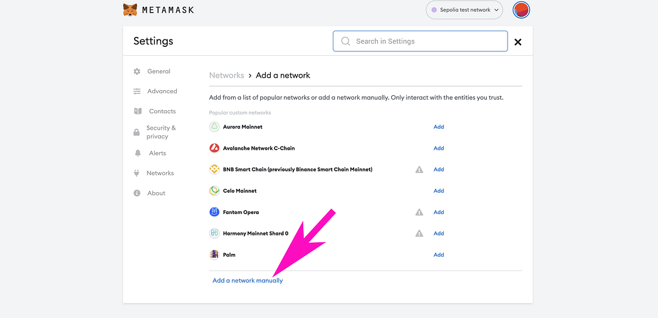Select the Fantom Opera label

pos(241,212)
